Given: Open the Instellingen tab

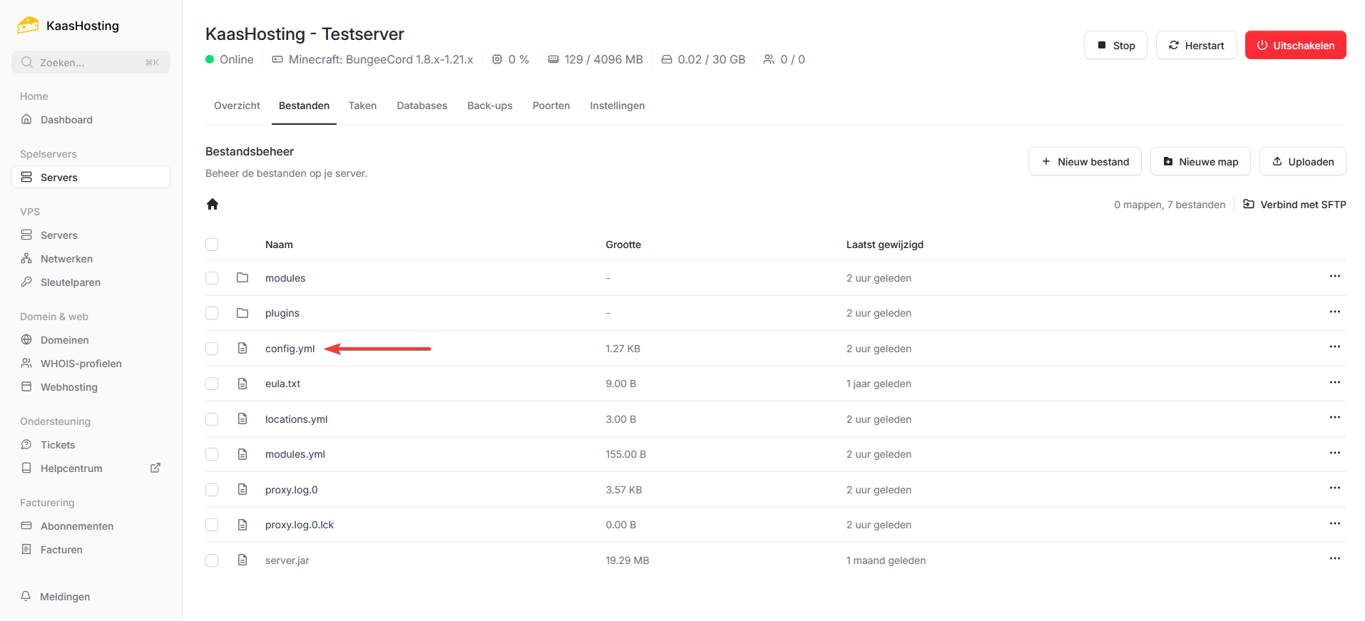Looking at the screenshot, I should pos(617,106).
